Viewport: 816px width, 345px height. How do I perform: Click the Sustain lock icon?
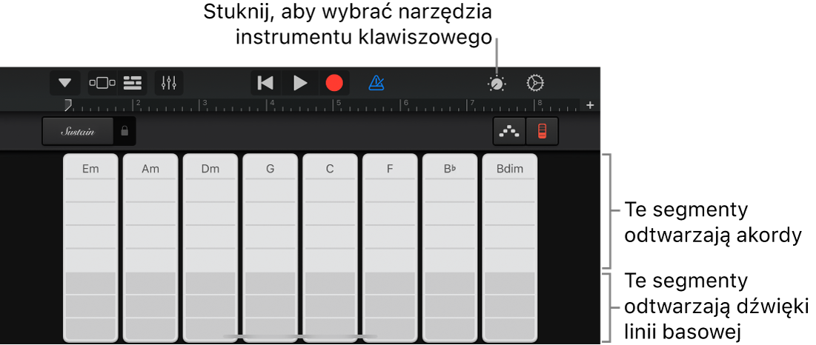[x=125, y=131]
